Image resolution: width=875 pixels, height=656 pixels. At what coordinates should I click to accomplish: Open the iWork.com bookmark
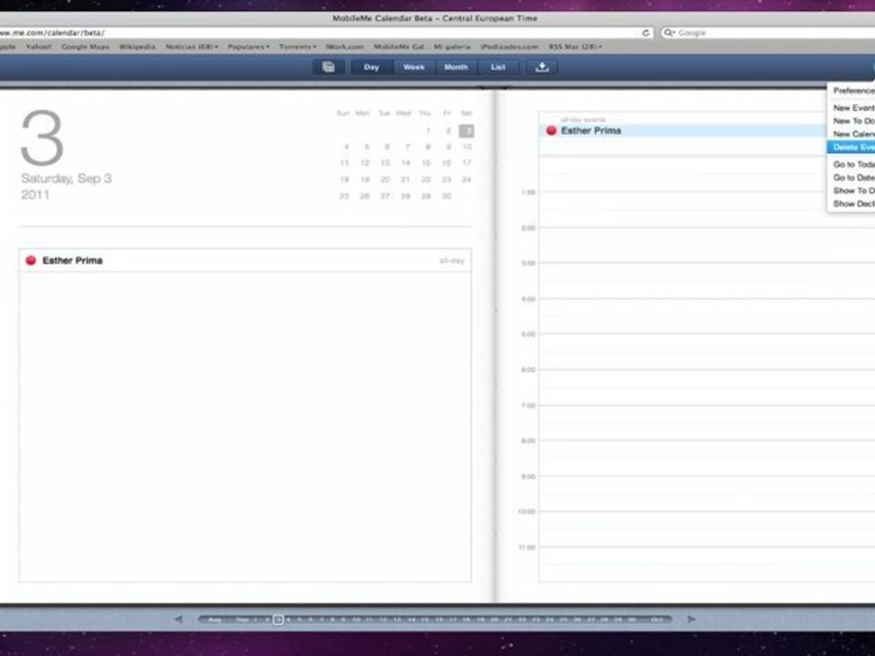pos(345,46)
